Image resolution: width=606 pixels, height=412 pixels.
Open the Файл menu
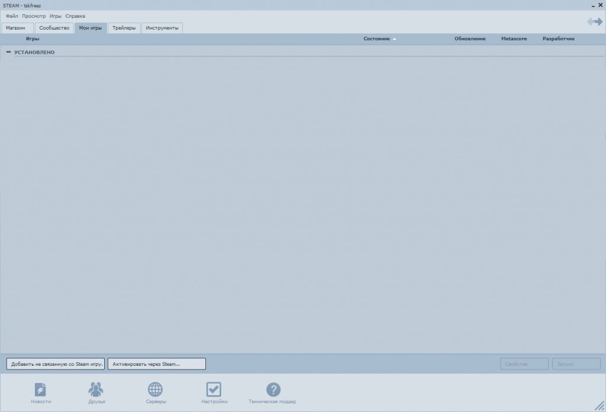tap(12, 16)
